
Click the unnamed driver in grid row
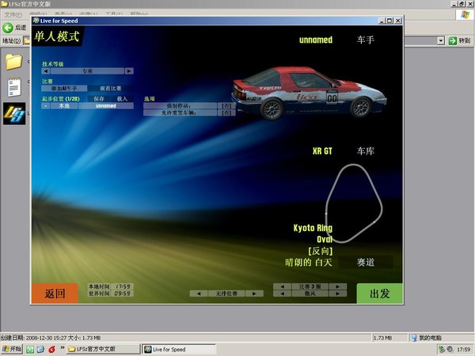pyautogui.click(x=106, y=106)
